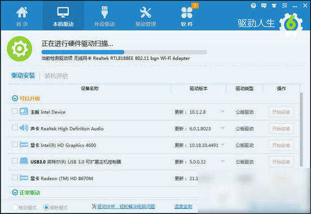The image size is (311, 214).
Task: Click 公版驱动 in the USB3.0 row
Action: tap(245, 162)
